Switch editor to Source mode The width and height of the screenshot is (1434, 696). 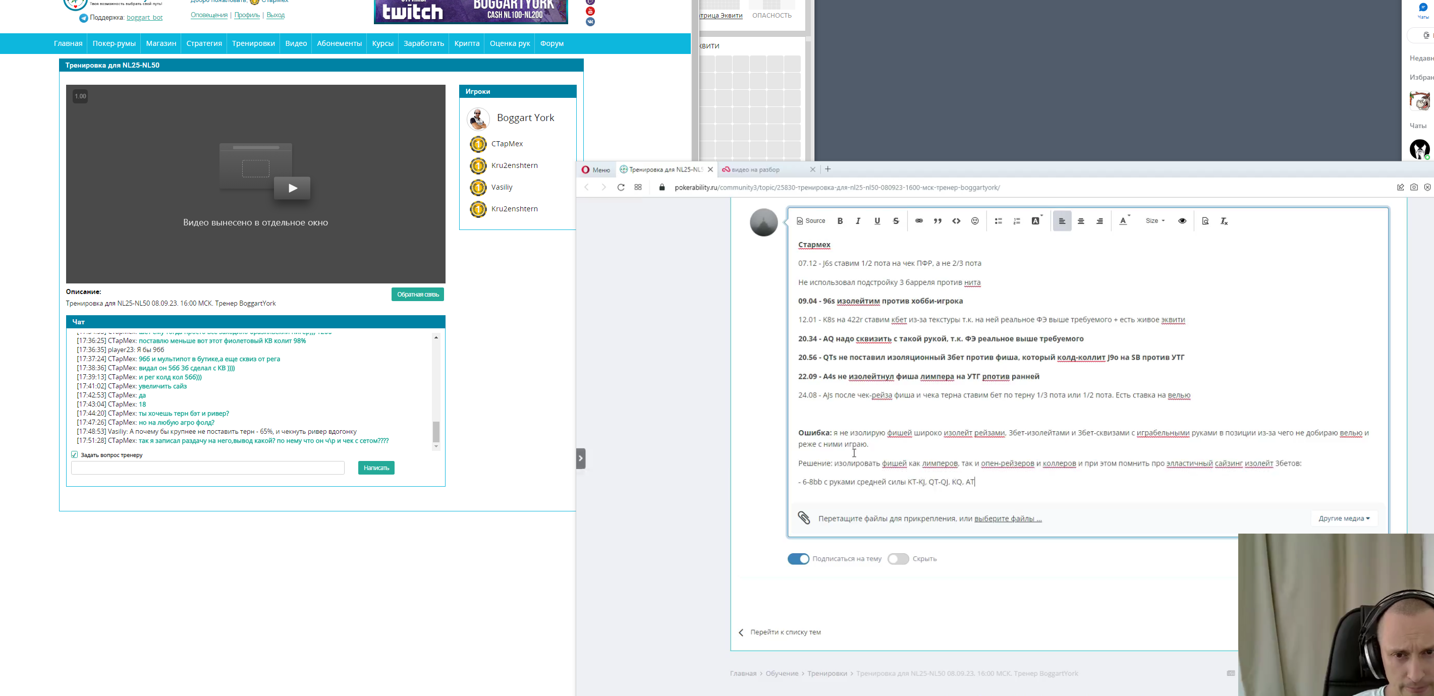[x=811, y=221]
